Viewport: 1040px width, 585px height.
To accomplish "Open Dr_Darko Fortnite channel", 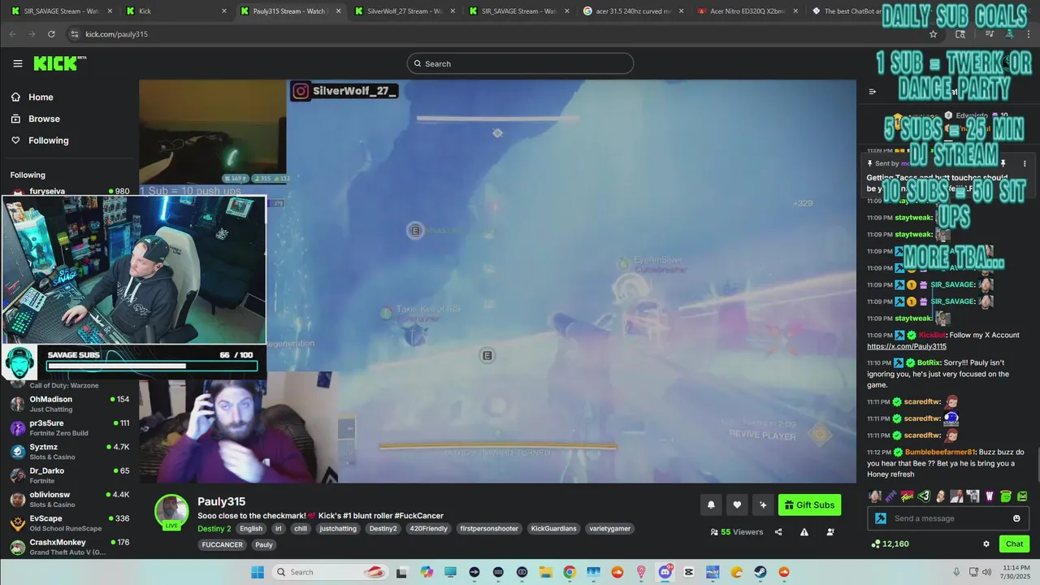I will click(69, 475).
